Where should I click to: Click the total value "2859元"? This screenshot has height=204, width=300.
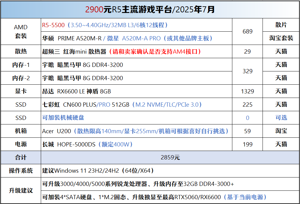[170, 157]
